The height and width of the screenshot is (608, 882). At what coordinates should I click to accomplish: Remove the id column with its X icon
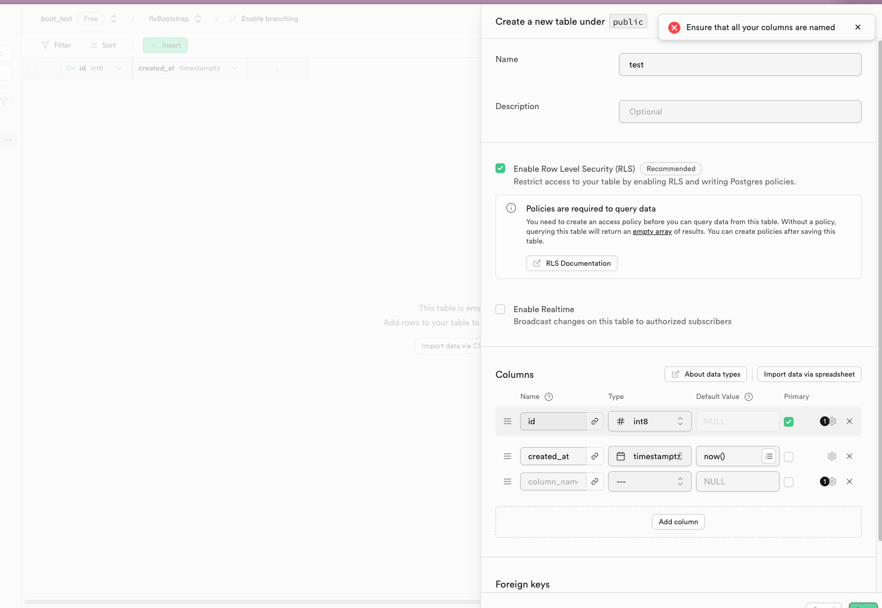click(849, 421)
